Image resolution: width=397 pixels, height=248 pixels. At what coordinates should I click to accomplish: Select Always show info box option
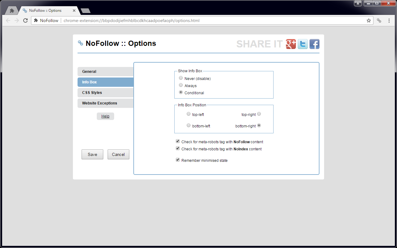tap(181, 85)
